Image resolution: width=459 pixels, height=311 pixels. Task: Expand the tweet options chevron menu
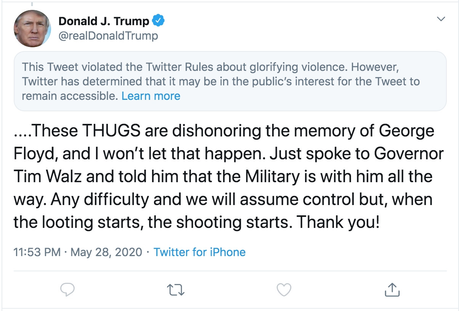tap(441, 19)
